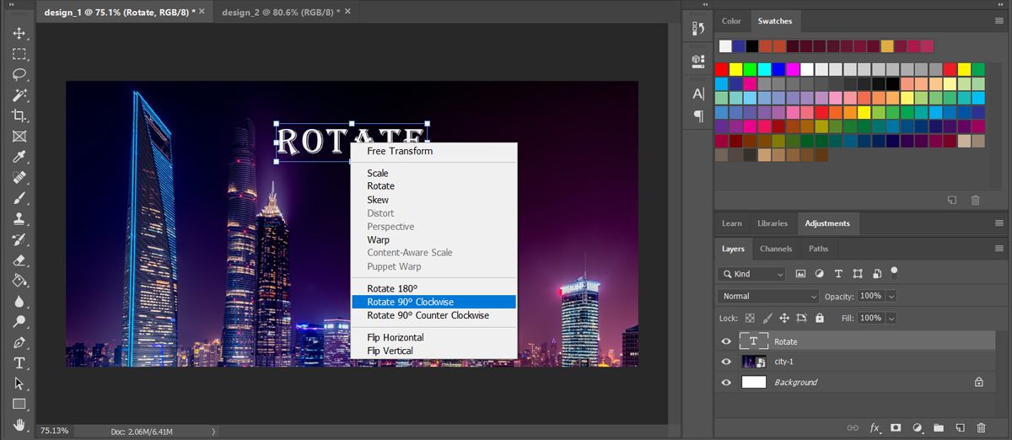This screenshot has height=440, width=1012.
Task: Open the Opacity slider dropdown arrow
Action: click(891, 297)
